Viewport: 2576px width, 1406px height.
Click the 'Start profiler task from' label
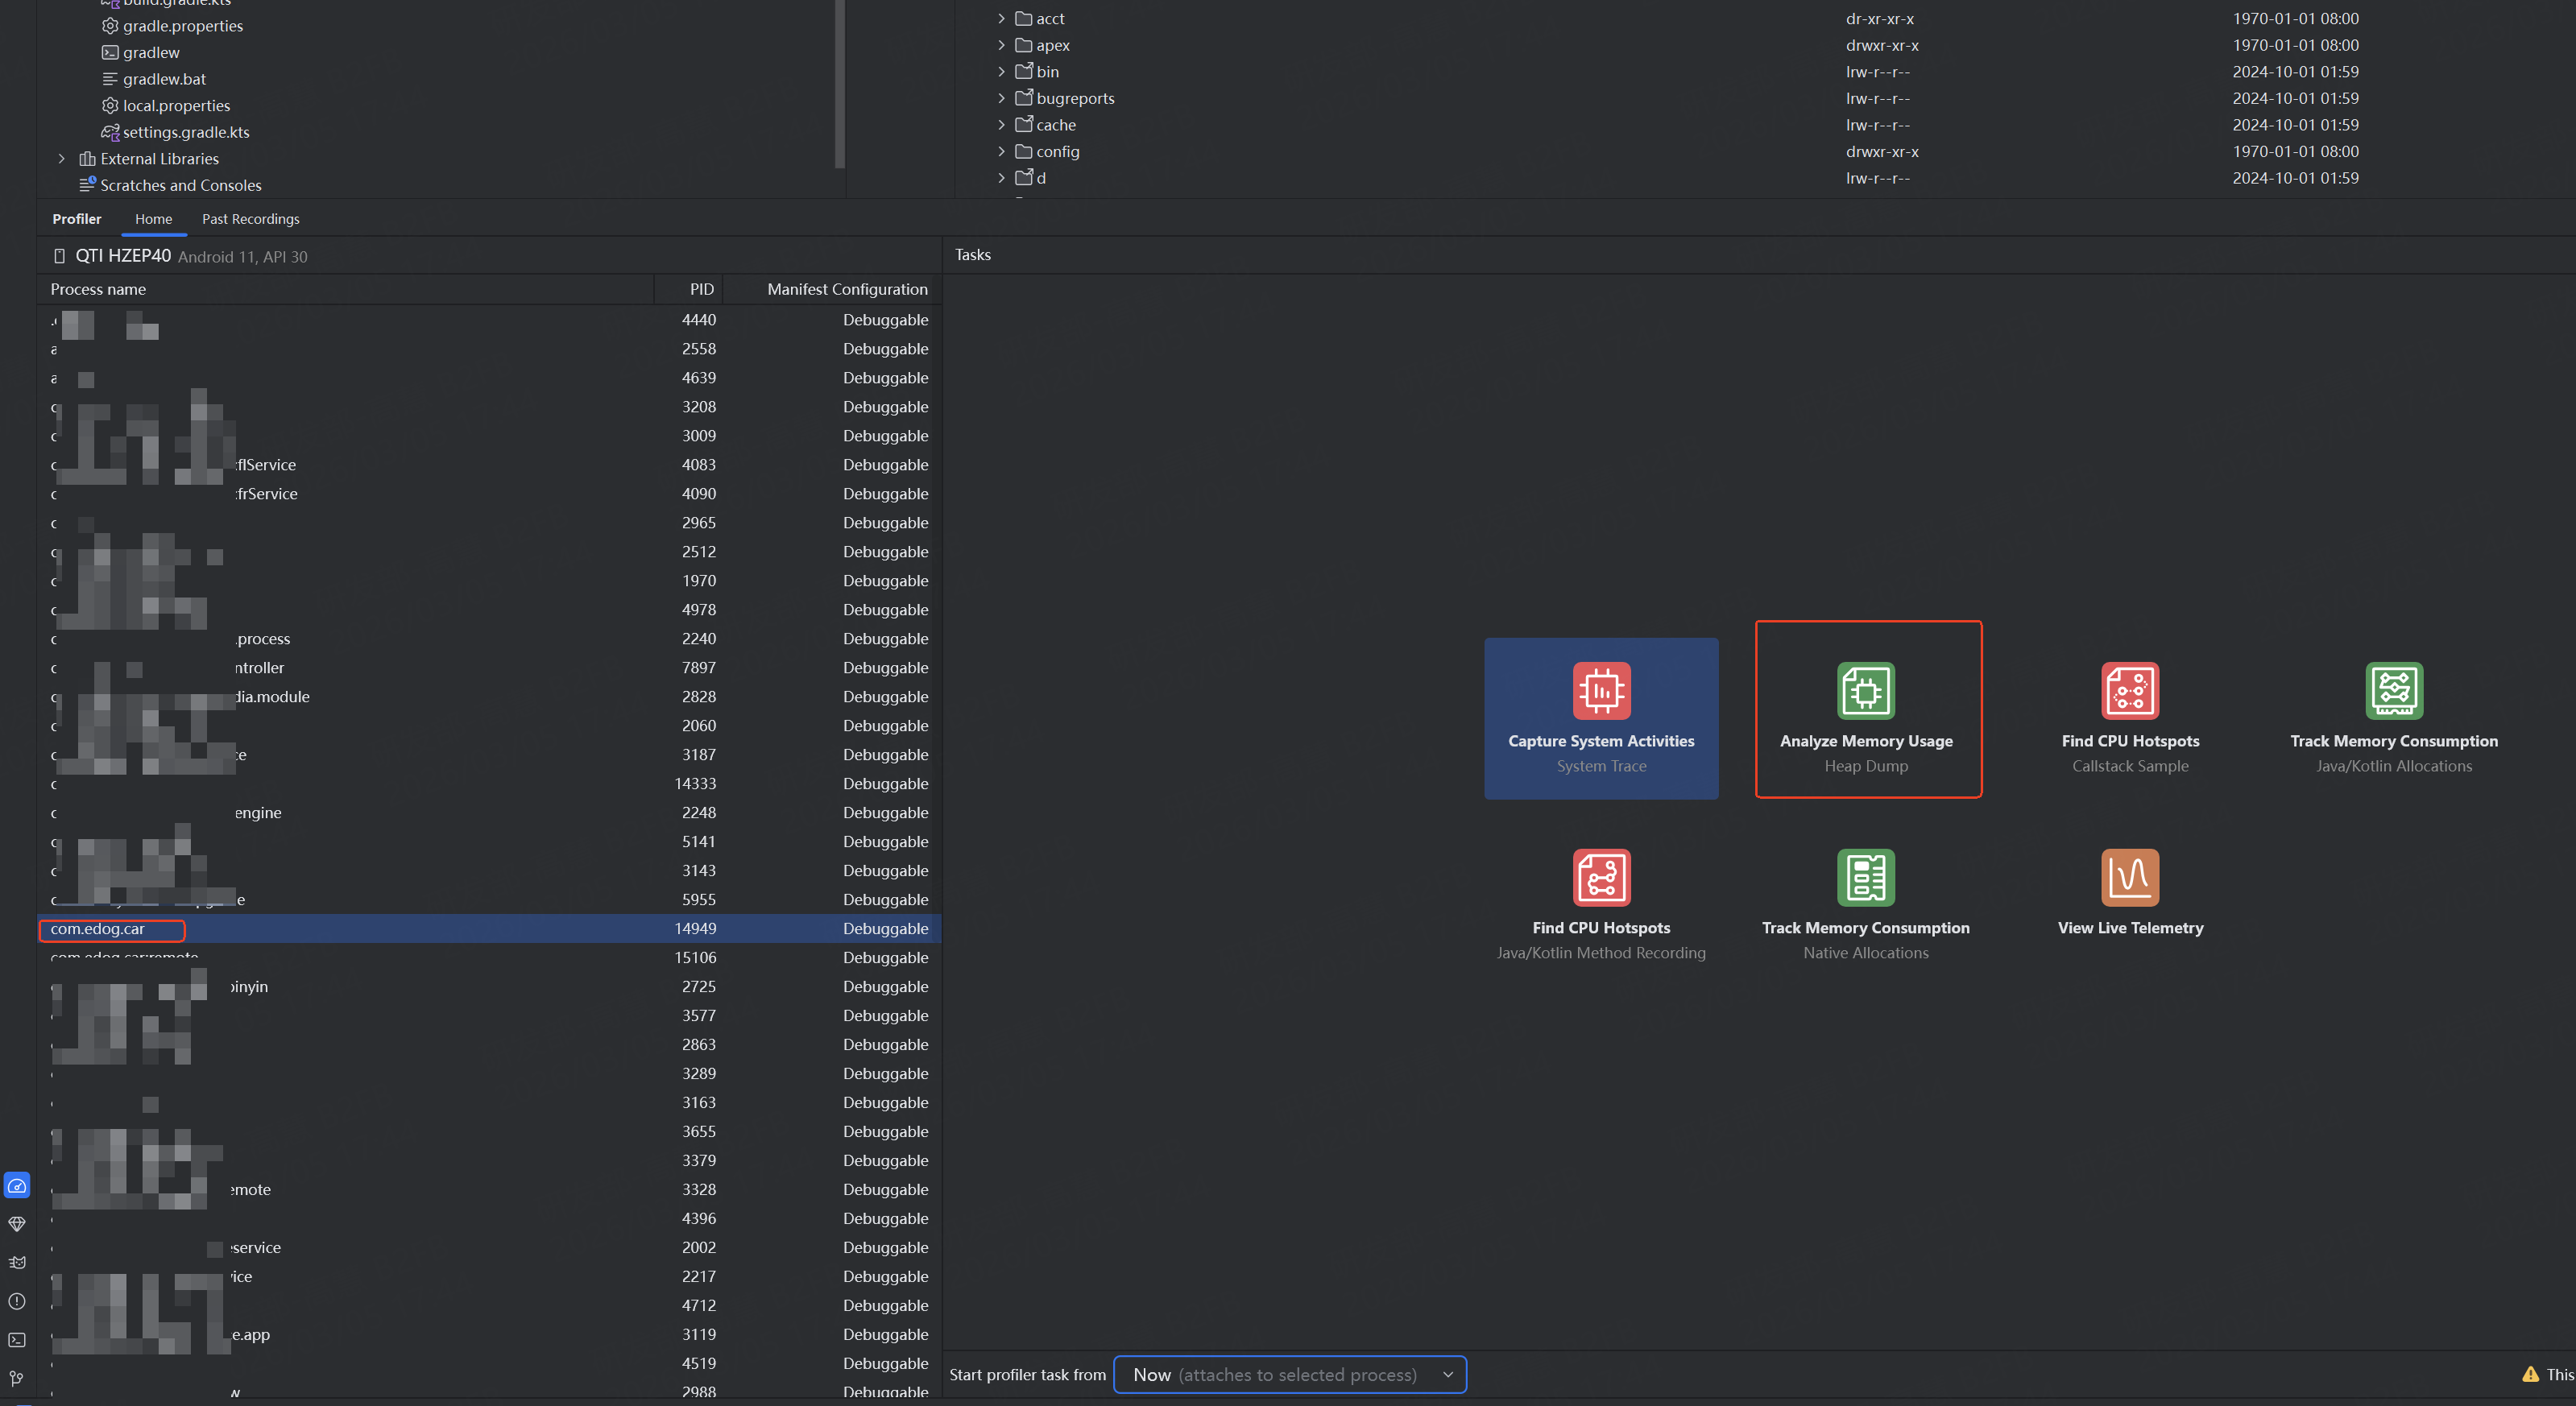pyautogui.click(x=1027, y=1374)
